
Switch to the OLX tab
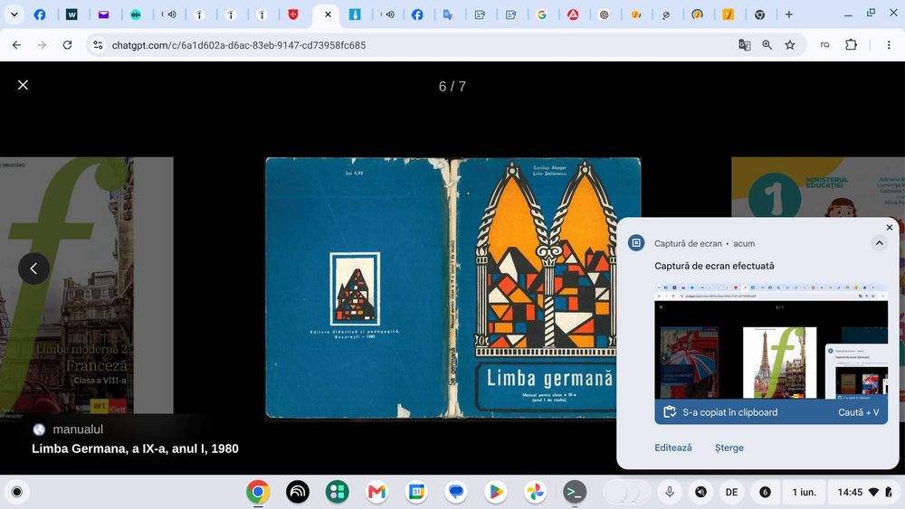136,15
